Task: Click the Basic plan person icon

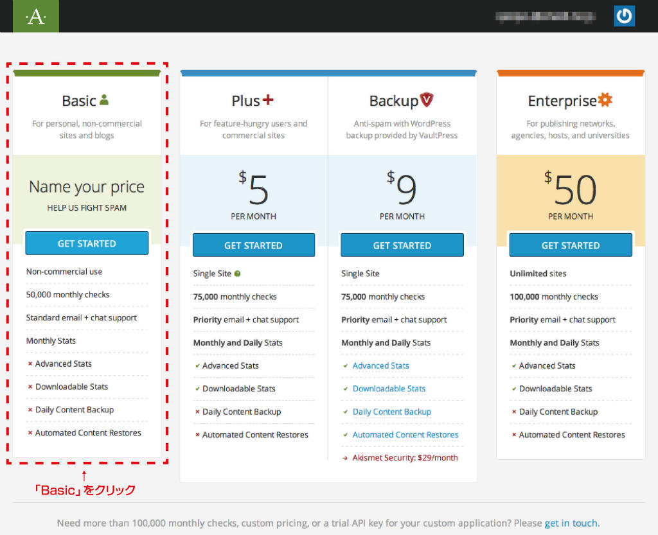Action: coord(104,100)
